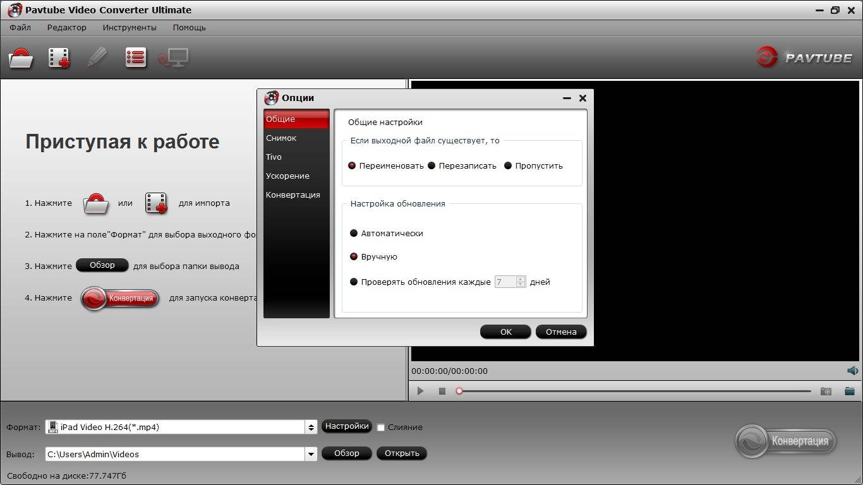863x485 pixels.
Task: Open the Помощь menu
Action: click(x=190, y=27)
